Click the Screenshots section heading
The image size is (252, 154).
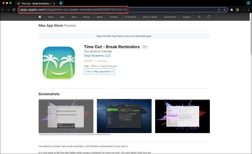point(49,94)
